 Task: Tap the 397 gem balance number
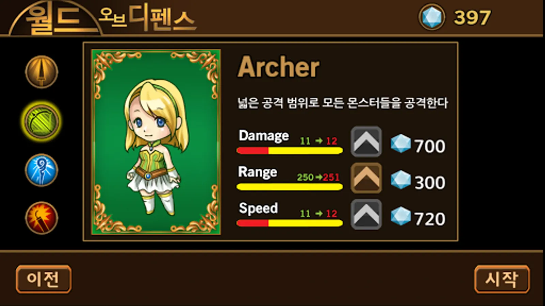pos(472,17)
